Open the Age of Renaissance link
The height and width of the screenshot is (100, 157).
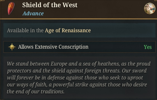click(x=68, y=30)
